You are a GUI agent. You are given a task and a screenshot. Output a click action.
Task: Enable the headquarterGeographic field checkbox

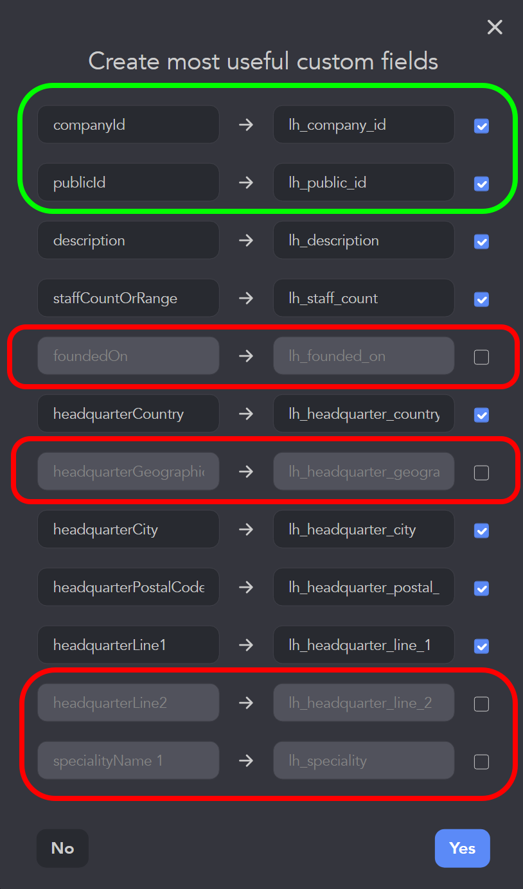(481, 473)
